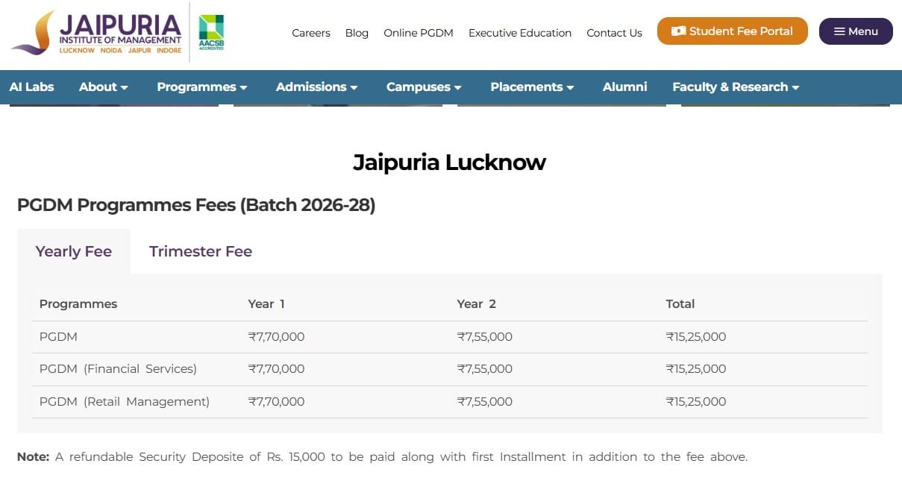Click the AACSB accredited badge icon
The width and height of the screenshot is (902, 478).
tap(211, 32)
